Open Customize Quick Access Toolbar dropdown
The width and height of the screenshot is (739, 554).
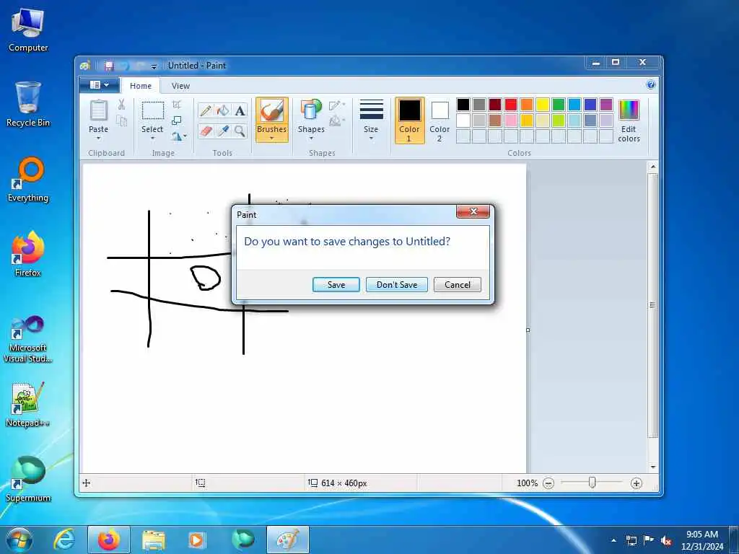(154, 66)
